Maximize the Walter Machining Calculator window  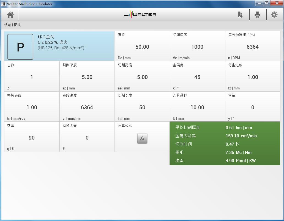click(x=267, y=3)
